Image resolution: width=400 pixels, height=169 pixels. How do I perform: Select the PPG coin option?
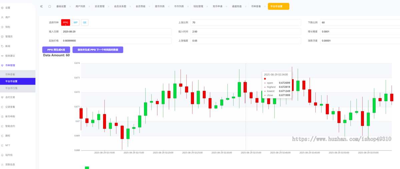point(66,22)
